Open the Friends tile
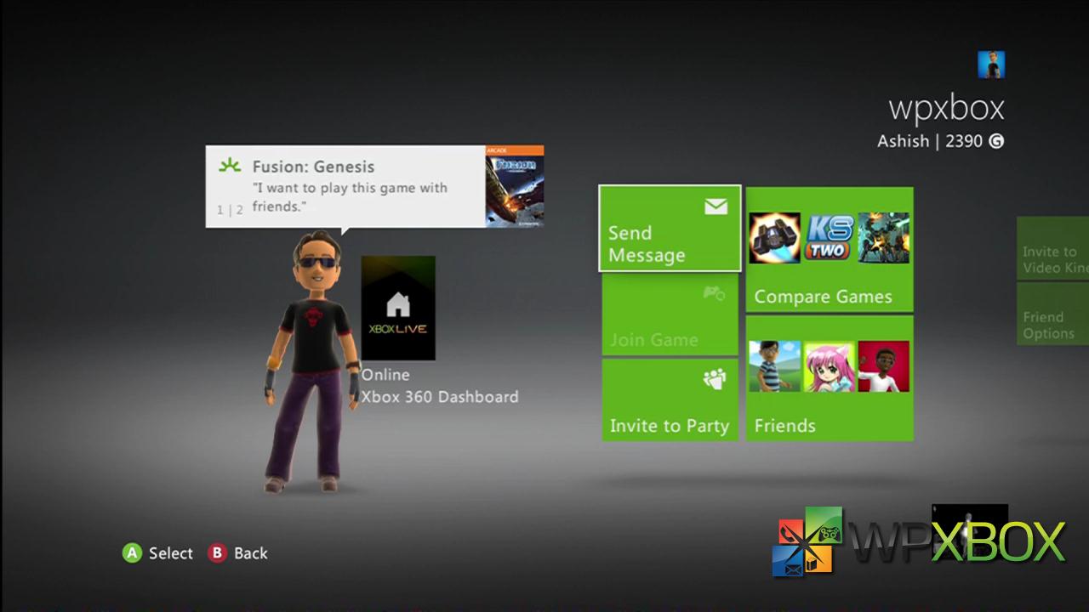 point(830,378)
